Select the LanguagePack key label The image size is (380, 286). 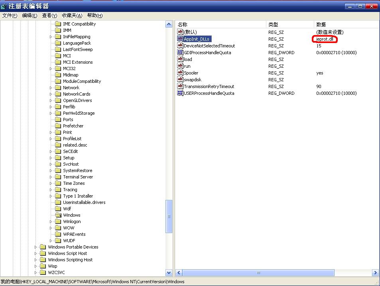(77, 43)
